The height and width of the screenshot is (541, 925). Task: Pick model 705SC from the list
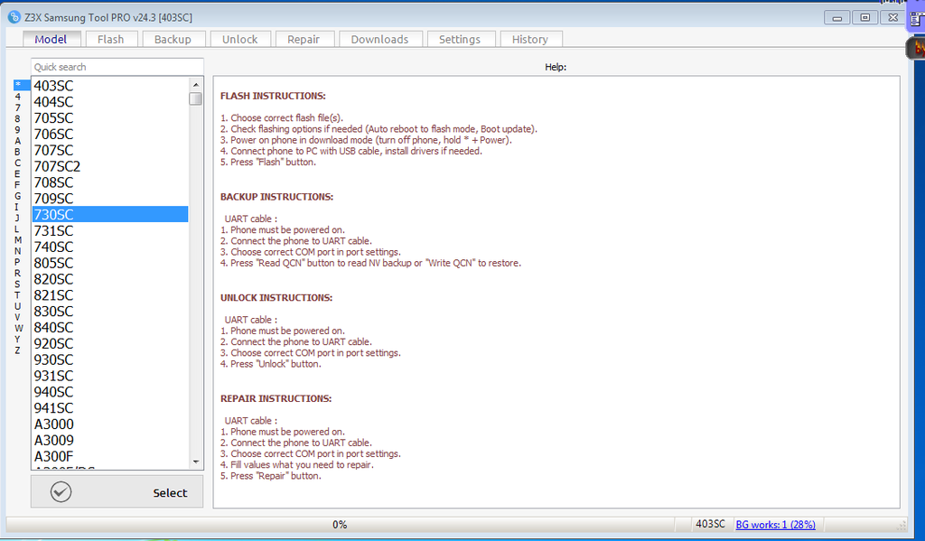(x=110, y=118)
